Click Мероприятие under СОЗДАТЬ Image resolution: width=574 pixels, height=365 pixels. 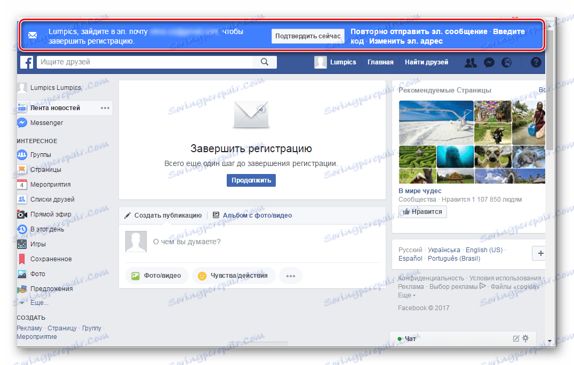(37, 336)
